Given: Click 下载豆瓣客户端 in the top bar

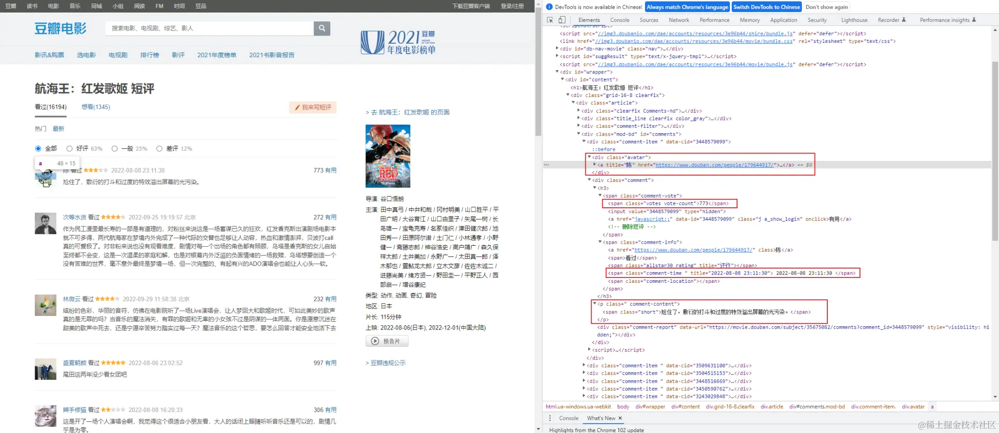Looking at the screenshot, I should (471, 6).
